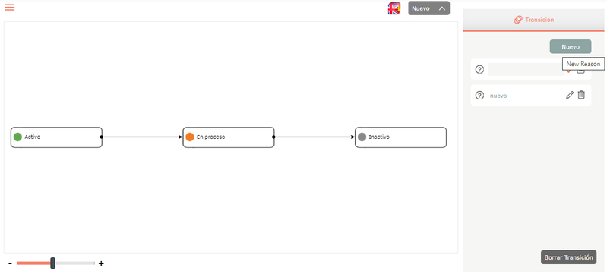Click the Borrar Transición button
This screenshot has width=607, height=274.
coord(569,257)
